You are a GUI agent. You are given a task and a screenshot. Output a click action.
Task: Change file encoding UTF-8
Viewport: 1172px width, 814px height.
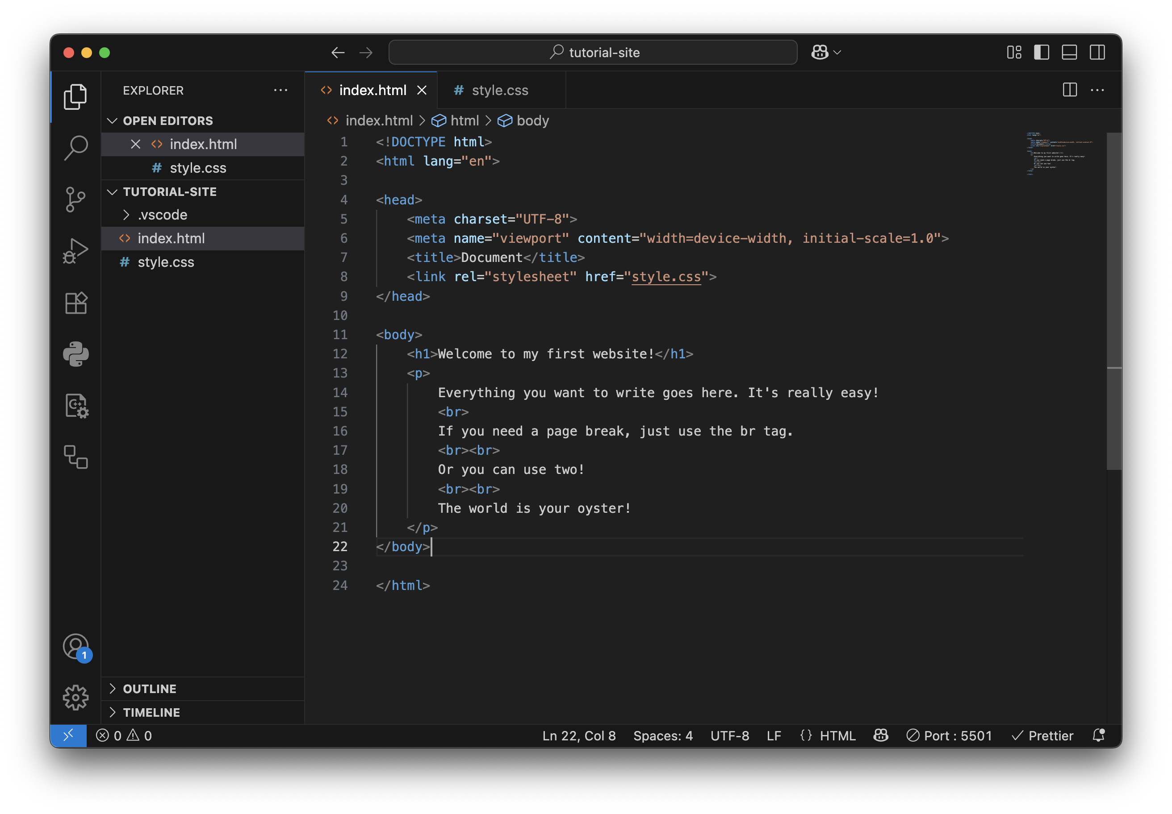(729, 735)
